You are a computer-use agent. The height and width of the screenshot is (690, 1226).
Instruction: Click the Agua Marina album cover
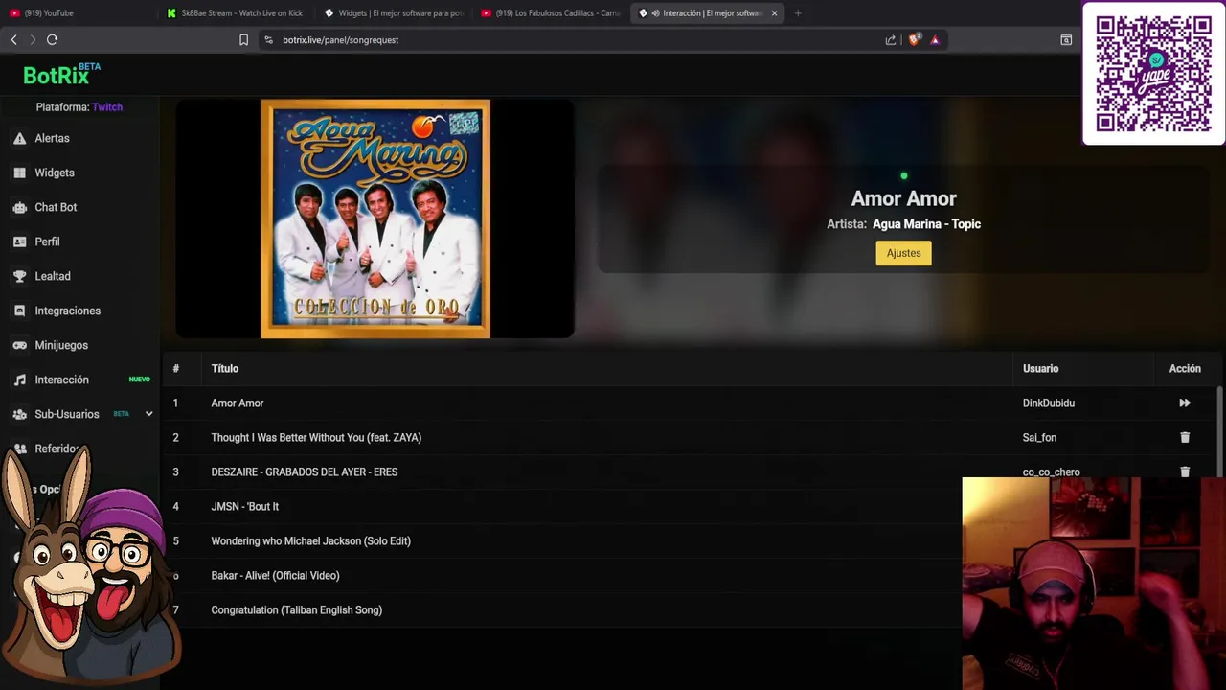(375, 218)
